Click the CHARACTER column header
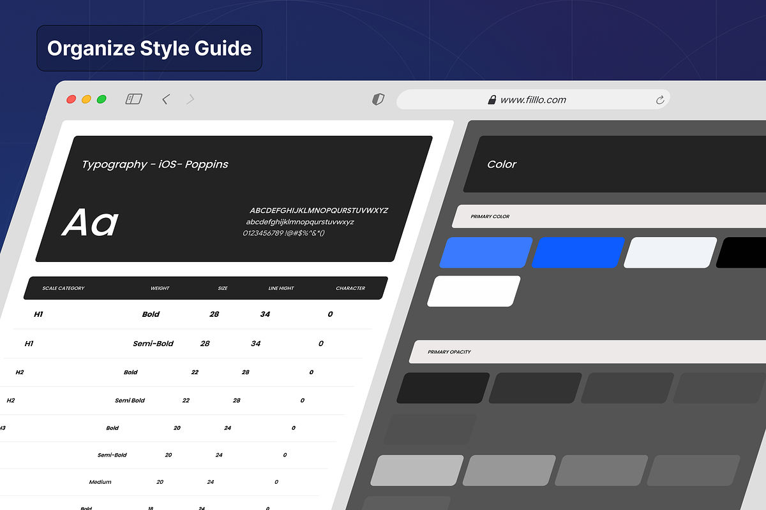The height and width of the screenshot is (510, 766). click(350, 288)
